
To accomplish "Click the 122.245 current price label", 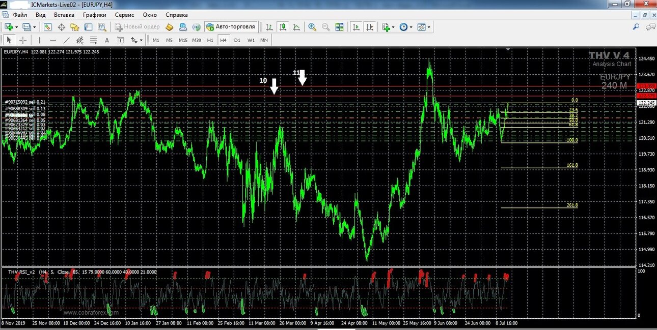I will 646,103.
